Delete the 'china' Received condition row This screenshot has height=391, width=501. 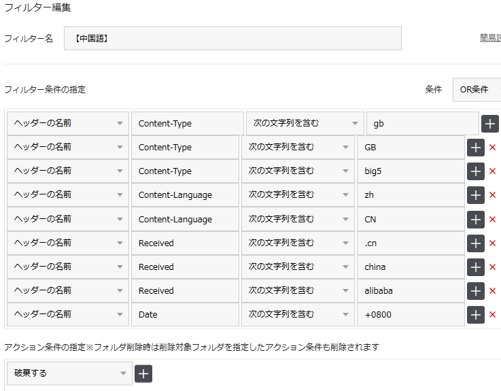(493, 267)
